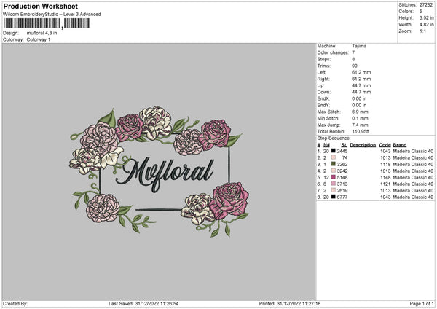Choose the light pink swatch beside stitch count 3242
This screenshot has height=309, width=437.
(334, 171)
